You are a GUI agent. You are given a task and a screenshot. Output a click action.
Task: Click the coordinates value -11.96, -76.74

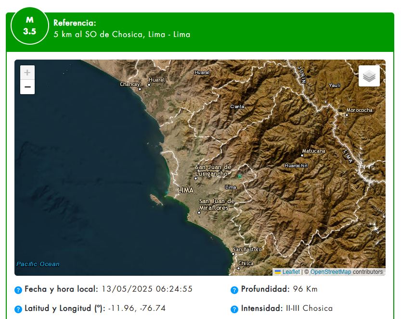tap(137, 308)
